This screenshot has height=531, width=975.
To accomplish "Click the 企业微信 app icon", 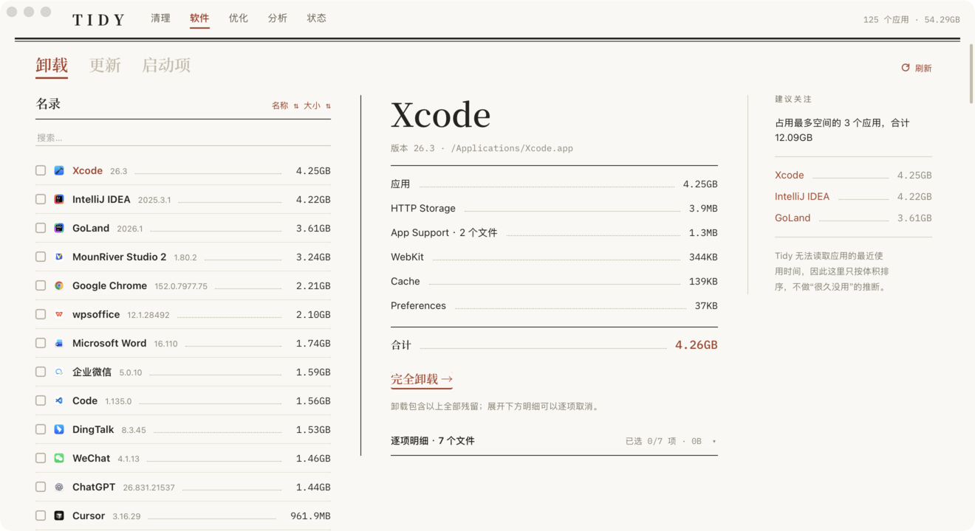I will [59, 372].
